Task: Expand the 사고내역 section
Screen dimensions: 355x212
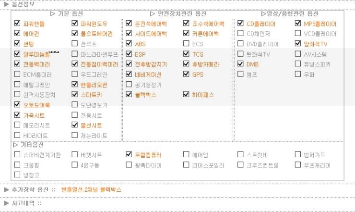Action: tap(7, 203)
